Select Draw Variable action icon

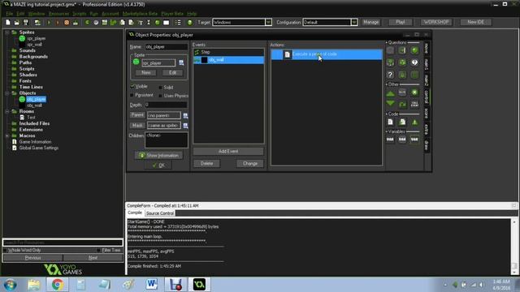coord(414,140)
